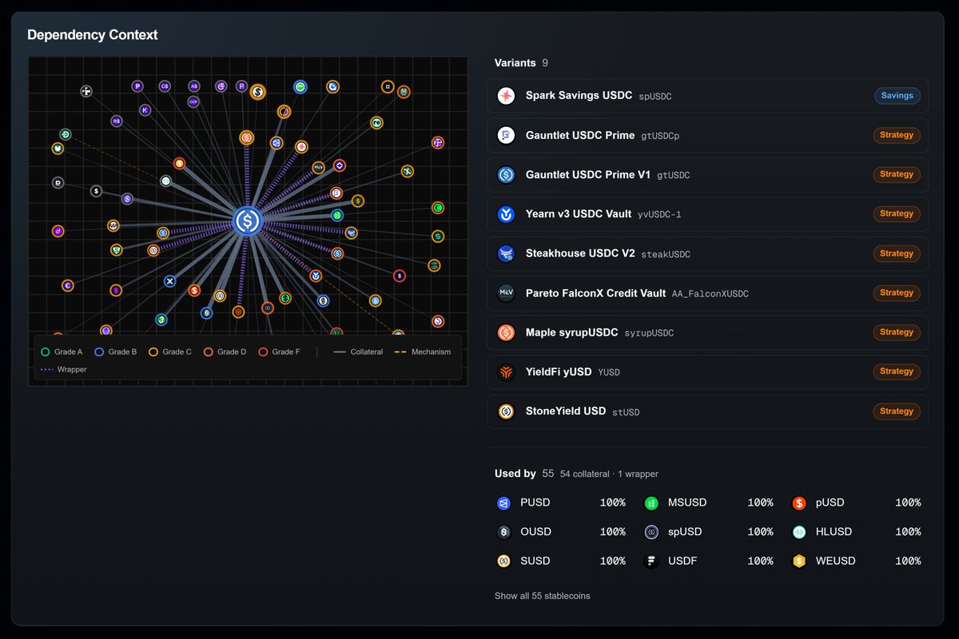Click the USDF icon in Used by
The width and height of the screenshot is (959, 639).
point(651,561)
